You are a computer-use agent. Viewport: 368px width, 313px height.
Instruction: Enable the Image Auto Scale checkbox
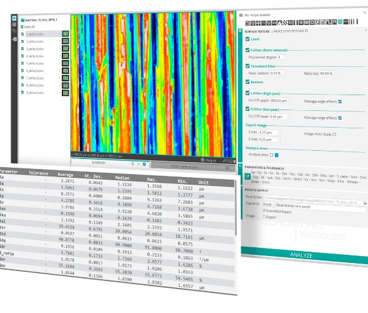[334, 135]
